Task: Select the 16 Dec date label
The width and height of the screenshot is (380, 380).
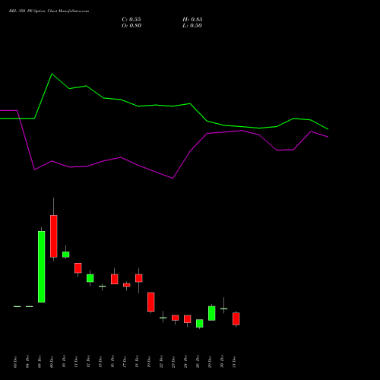Action: (112, 362)
